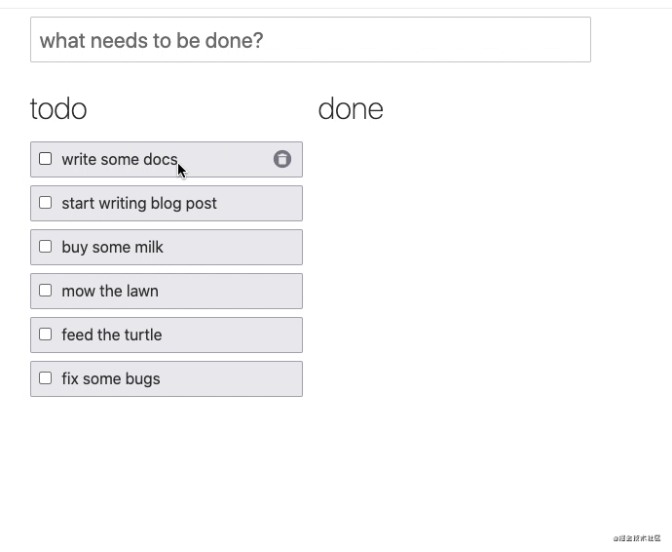Viewport: 672px width, 552px height.
Task: Click the 'buy some milk' item text
Action: point(112,247)
